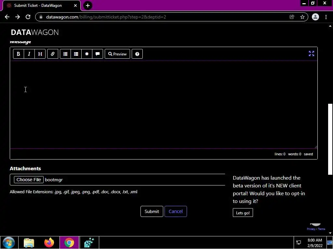Click the asterisk code icon in the editor
333x249 pixels.
coord(87,54)
